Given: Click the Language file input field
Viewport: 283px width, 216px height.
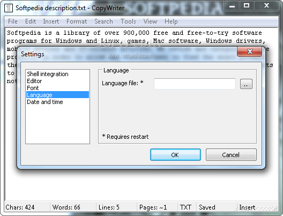Looking at the screenshot, I should tap(195, 84).
